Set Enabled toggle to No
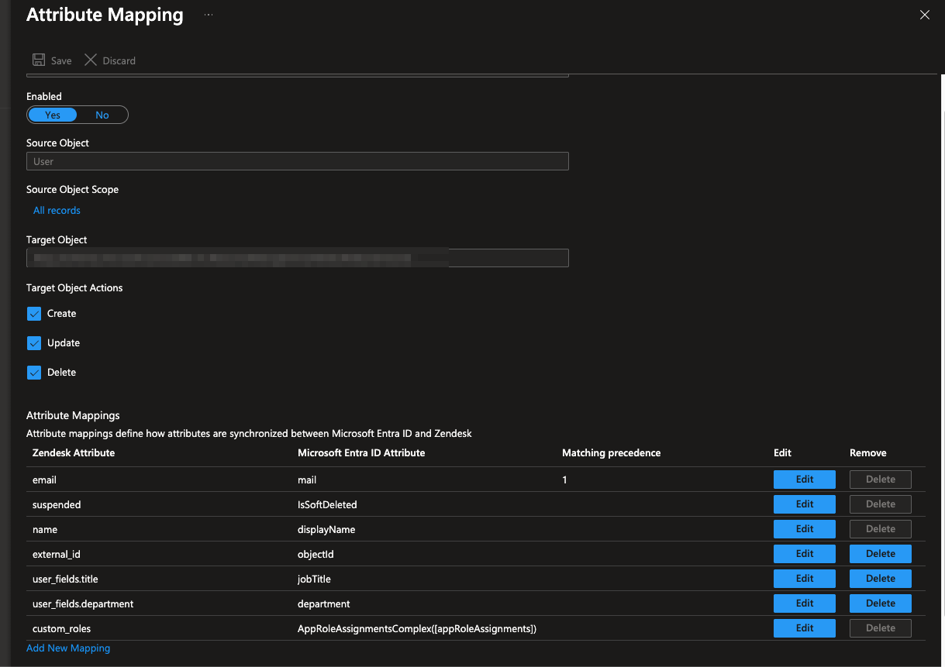Screen dimensions: 945x667 102,115
